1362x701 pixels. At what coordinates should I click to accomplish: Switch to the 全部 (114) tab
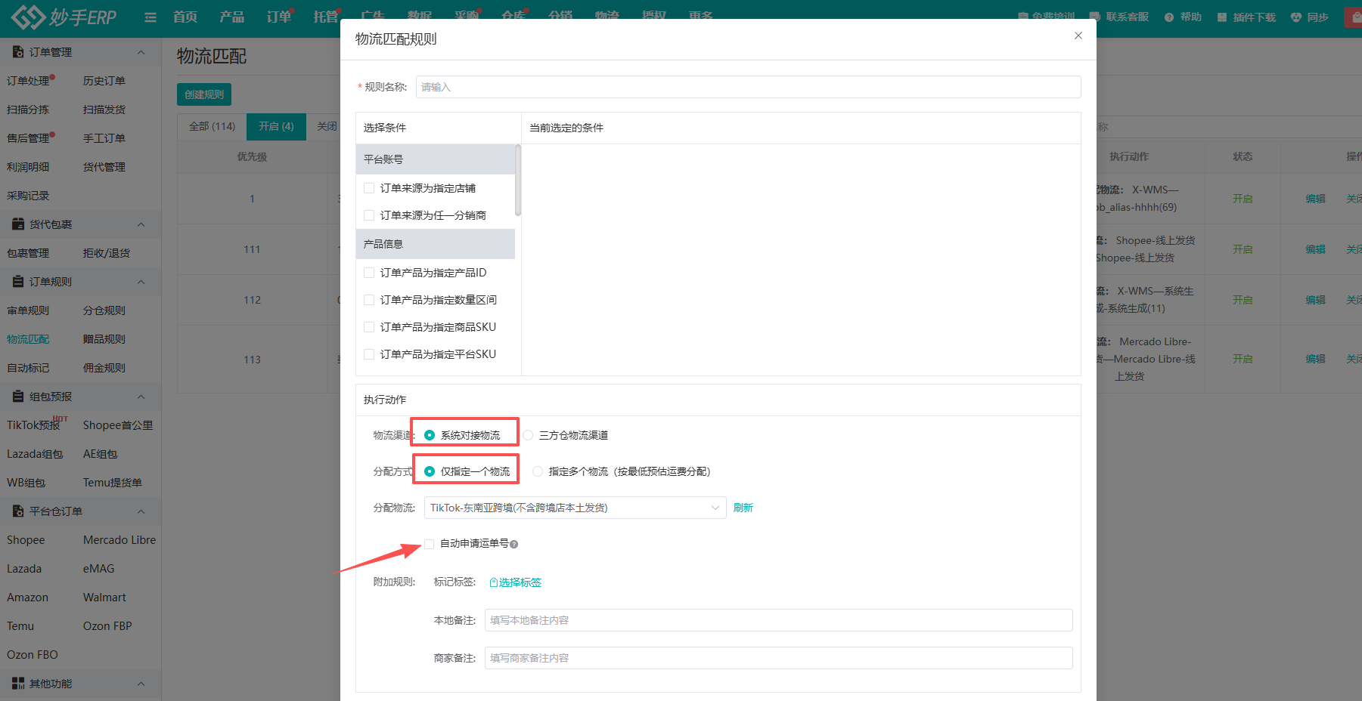[212, 126]
